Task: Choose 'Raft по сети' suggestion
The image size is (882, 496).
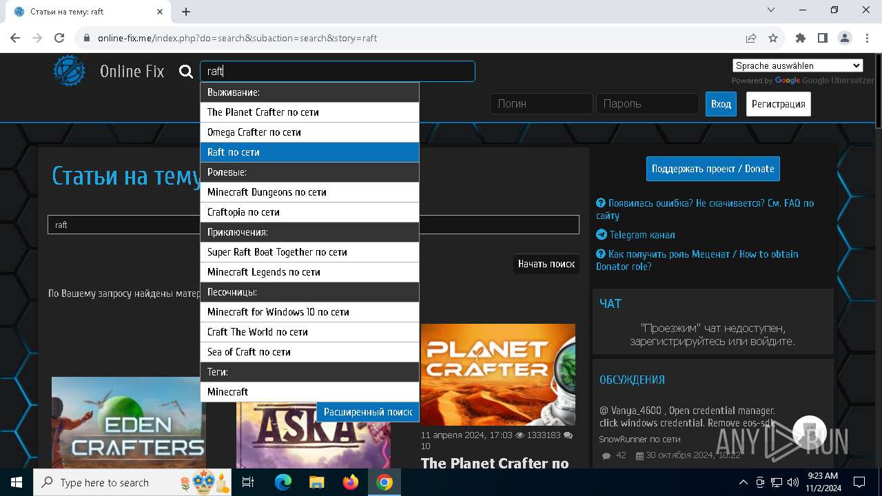Action: (309, 152)
